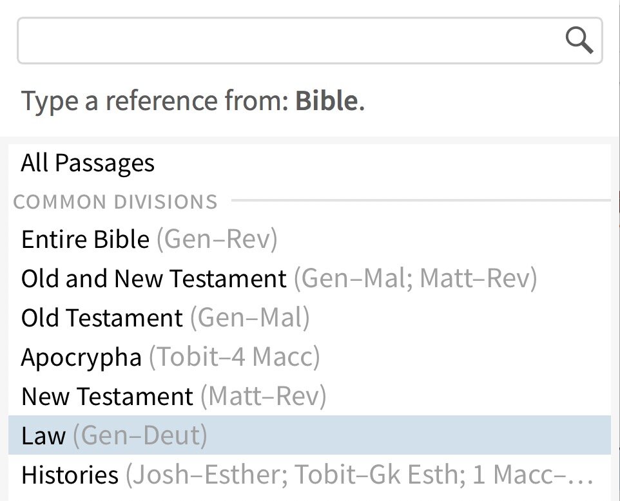
Task: Choose Entire Bible from common divisions
Action: [x=309, y=239]
